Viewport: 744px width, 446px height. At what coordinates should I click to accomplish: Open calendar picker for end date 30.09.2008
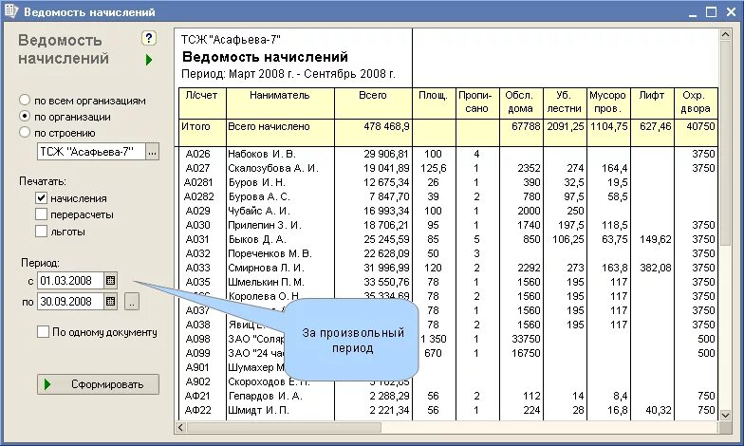tap(110, 302)
